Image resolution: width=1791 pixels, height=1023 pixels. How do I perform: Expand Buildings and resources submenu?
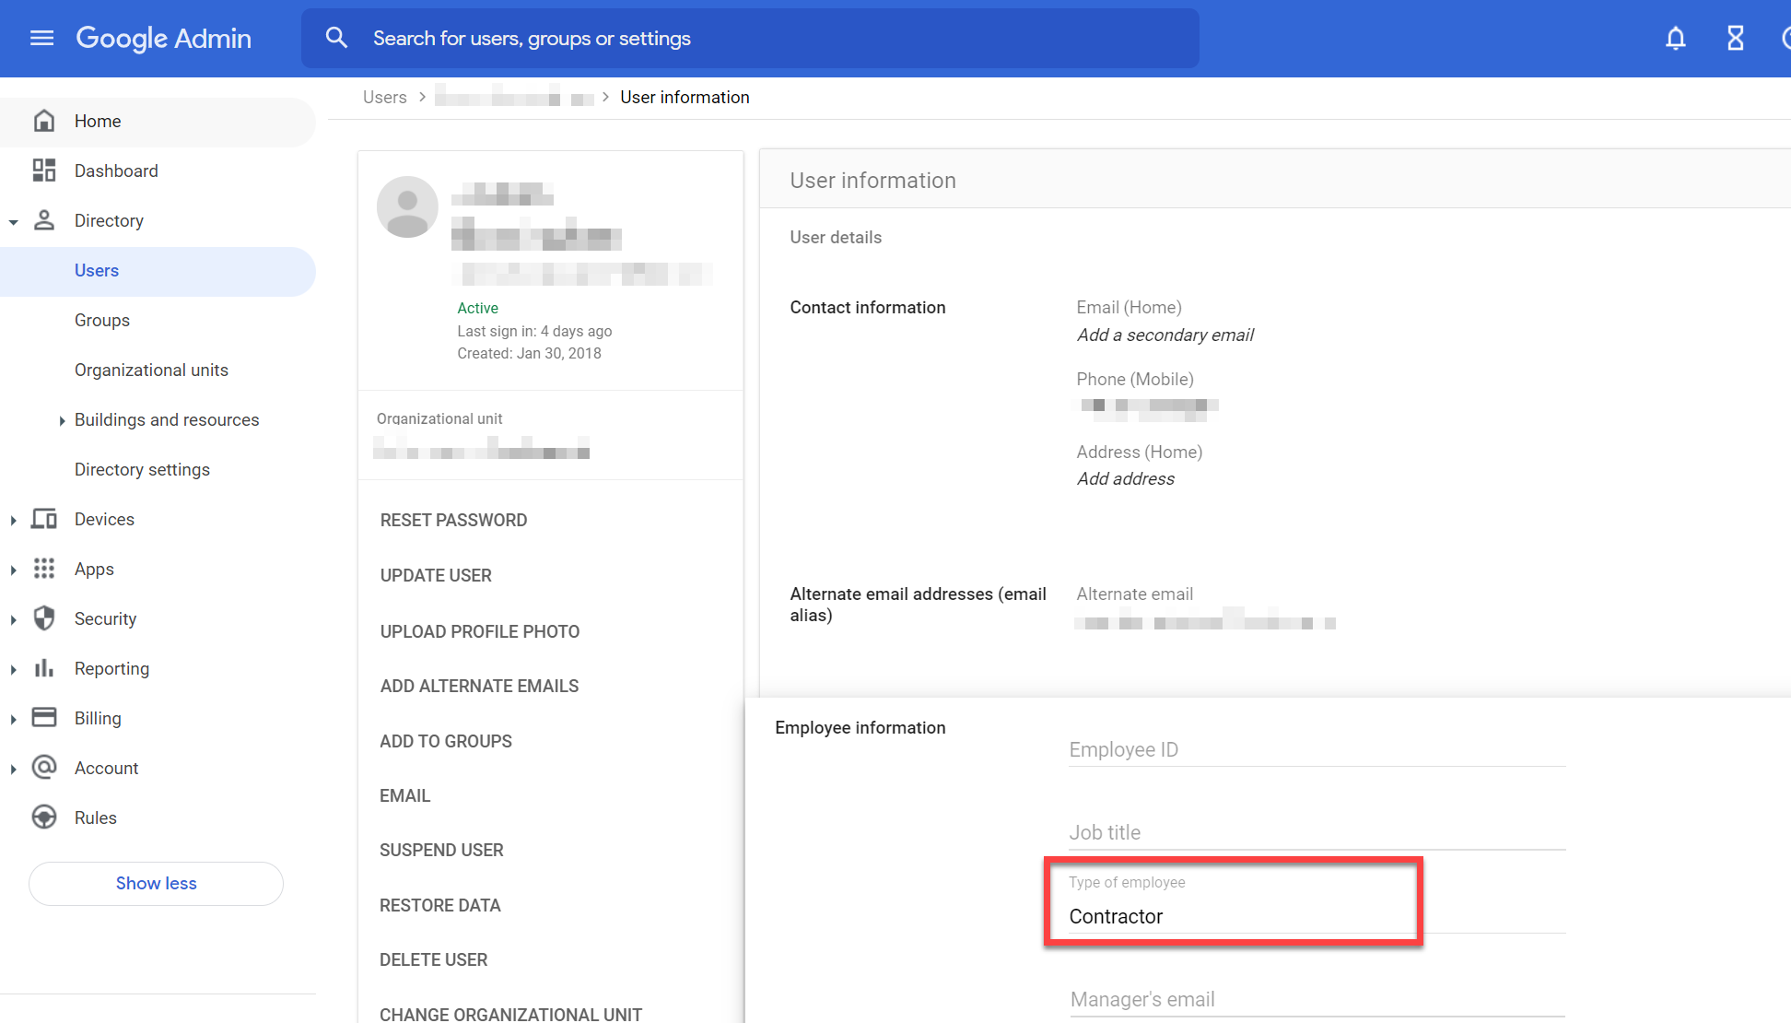tap(62, 420)
